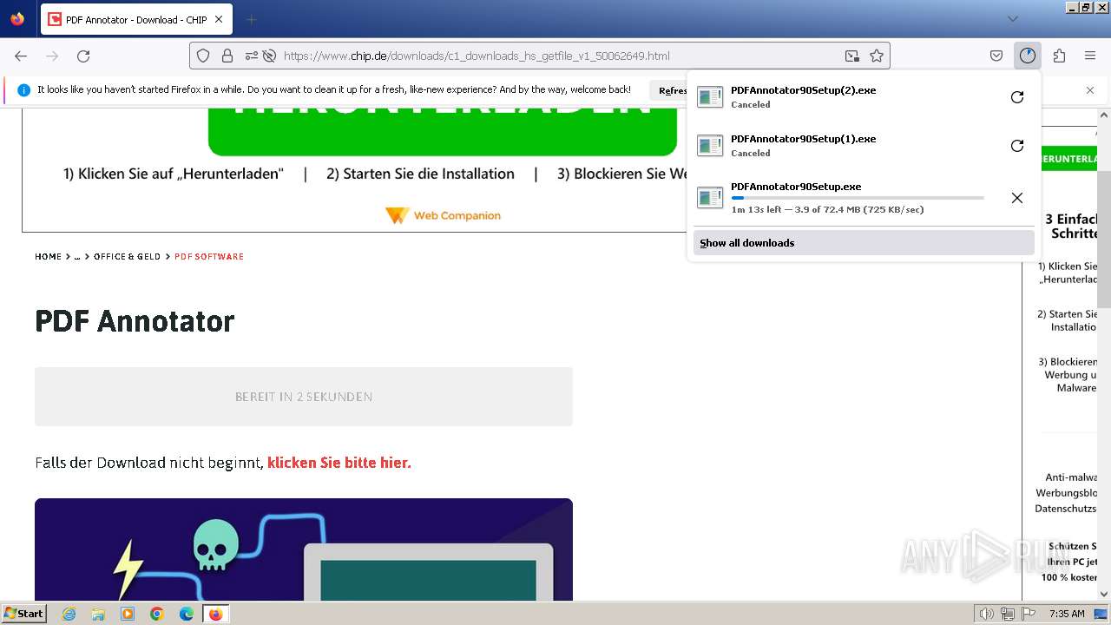Open File Explorer from taskbar
The height and width of the screenshot is (625, 1111).
pos(98,614)
